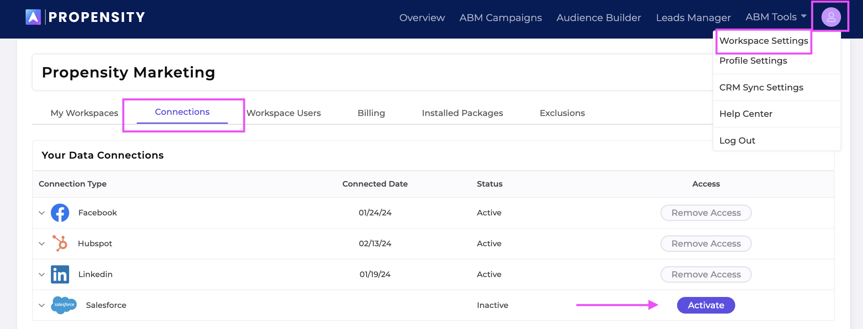Click the PROPENSITY brand wordmark

coord(96,17)
